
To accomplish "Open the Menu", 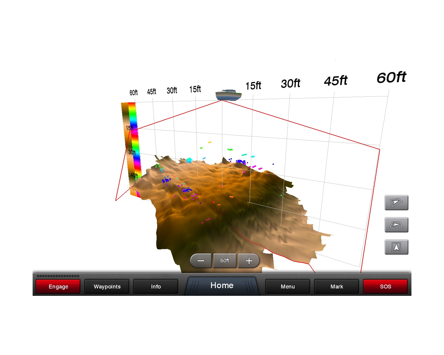I will [x=288, y=286].
